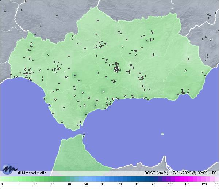
Task: Select the light green swatch at 10
Action: pyautogui.click(x=19, y=179)
